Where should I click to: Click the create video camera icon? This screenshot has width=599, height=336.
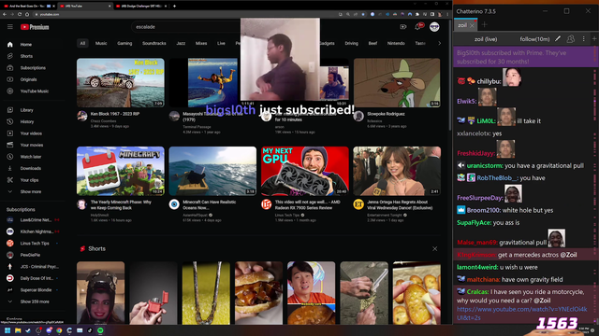click(x=403, y=27)
